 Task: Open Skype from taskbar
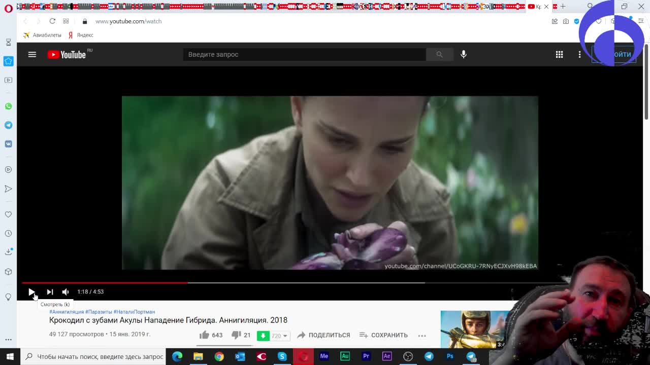click(x=282, y=356)
